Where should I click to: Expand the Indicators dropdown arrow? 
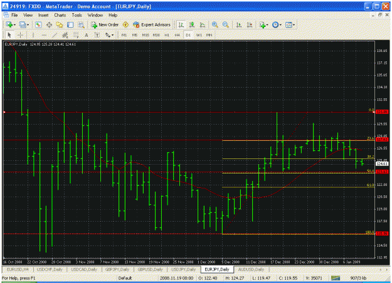pyautogui.click(x=267, y=25)
